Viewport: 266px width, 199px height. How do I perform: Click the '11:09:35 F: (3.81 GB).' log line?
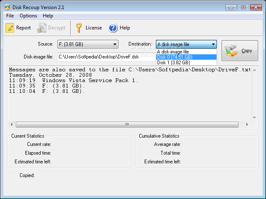pos(47,86)
